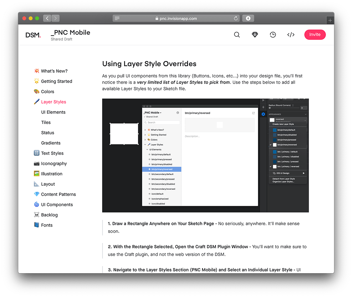
Task: Adjust Radius (Round Corners) slider in screenshot
Action: click(x=284, y=108)
